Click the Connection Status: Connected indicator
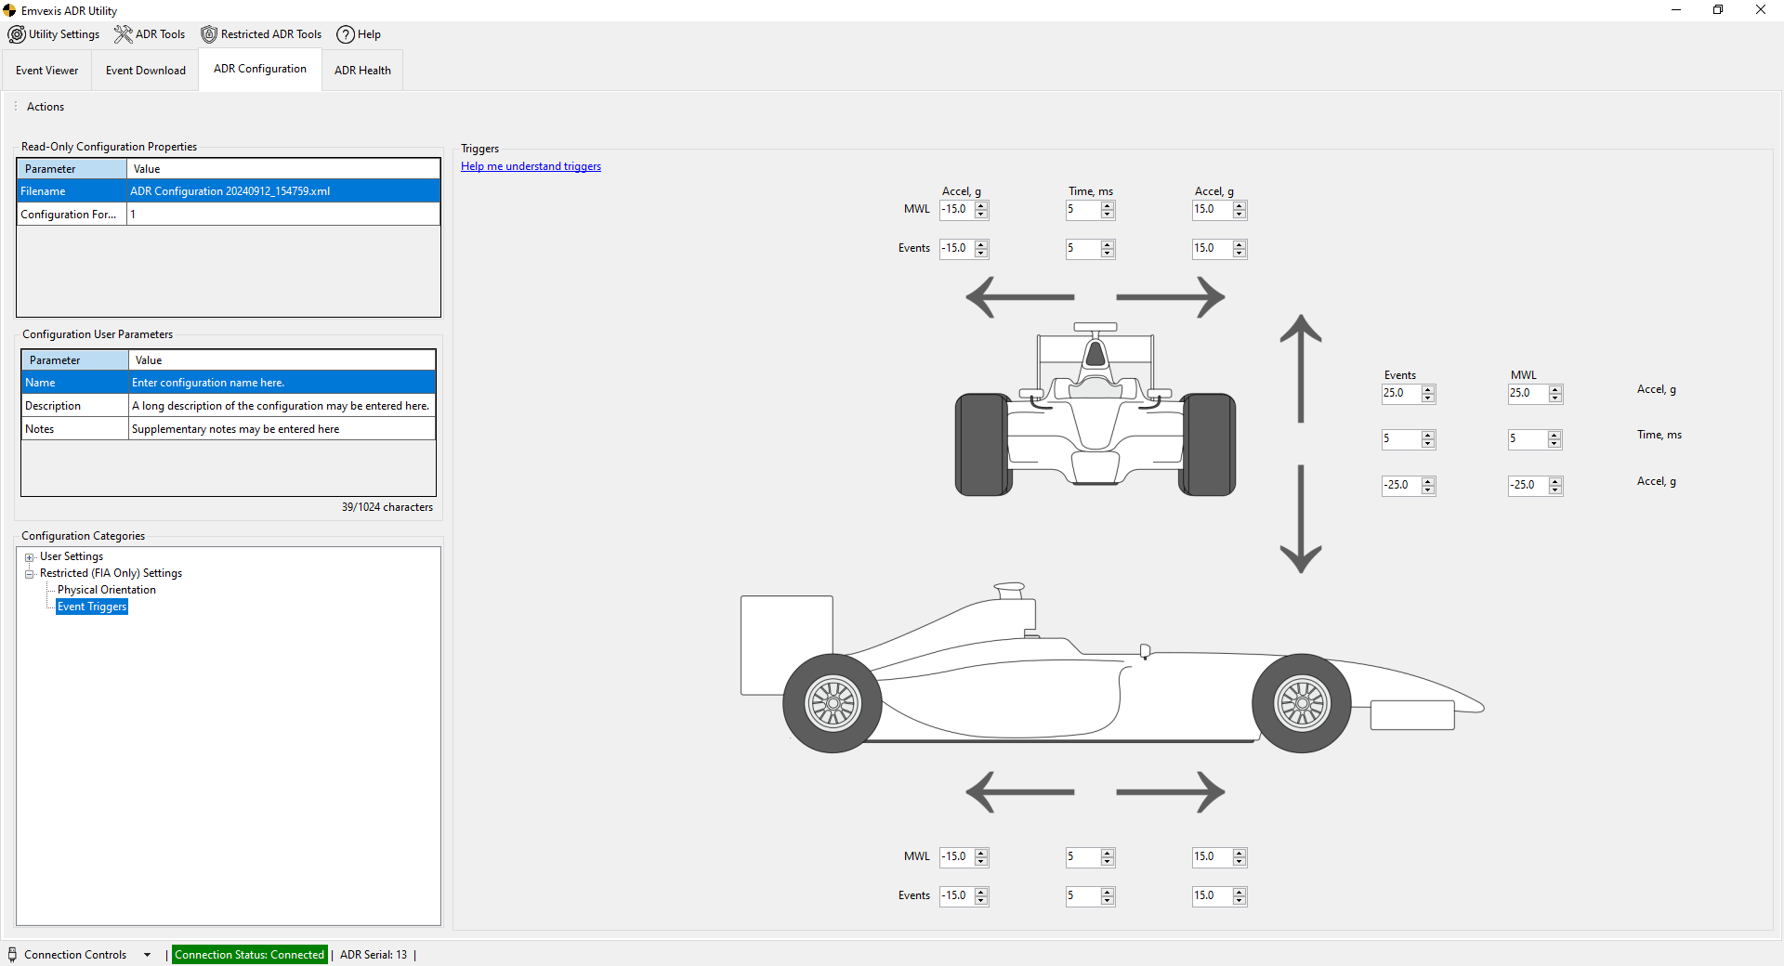Viewport: 1784px width, 966px height. [250, 955]
